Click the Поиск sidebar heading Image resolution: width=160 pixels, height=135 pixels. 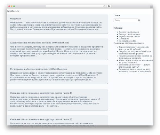click(117, 15)
